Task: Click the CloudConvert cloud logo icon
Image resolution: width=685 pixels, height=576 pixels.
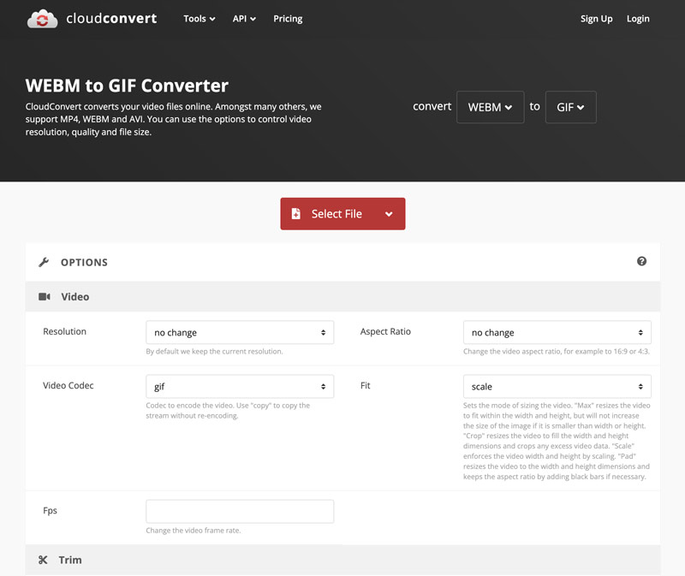Action: click(42, 19)
